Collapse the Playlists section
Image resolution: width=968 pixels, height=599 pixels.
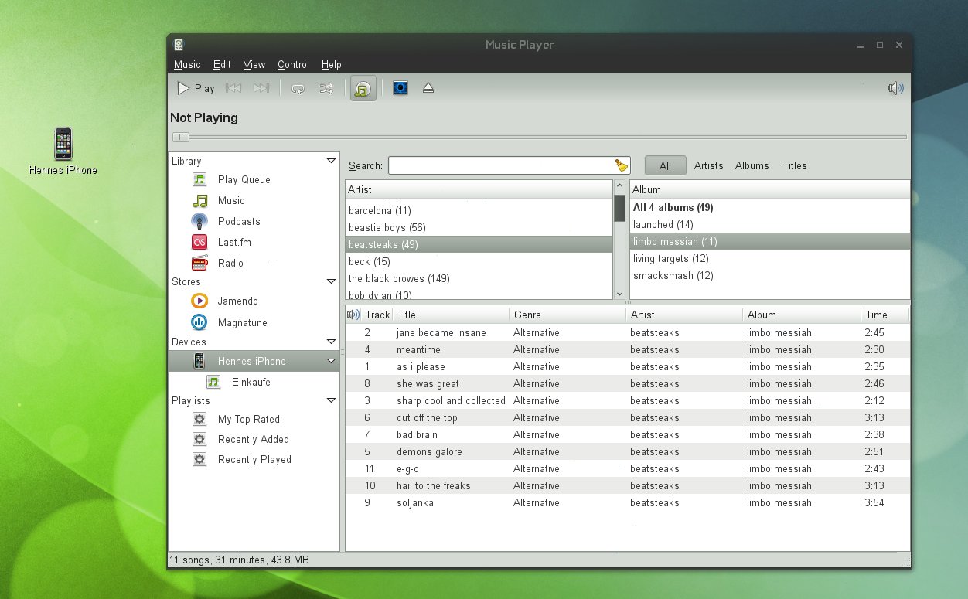[x=331, y=400]
